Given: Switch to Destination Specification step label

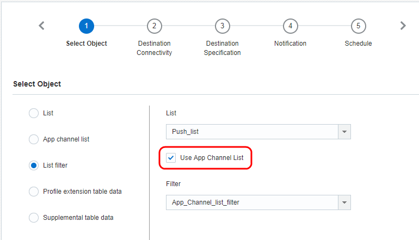Looking at the screenshot, I should [222, 48].
